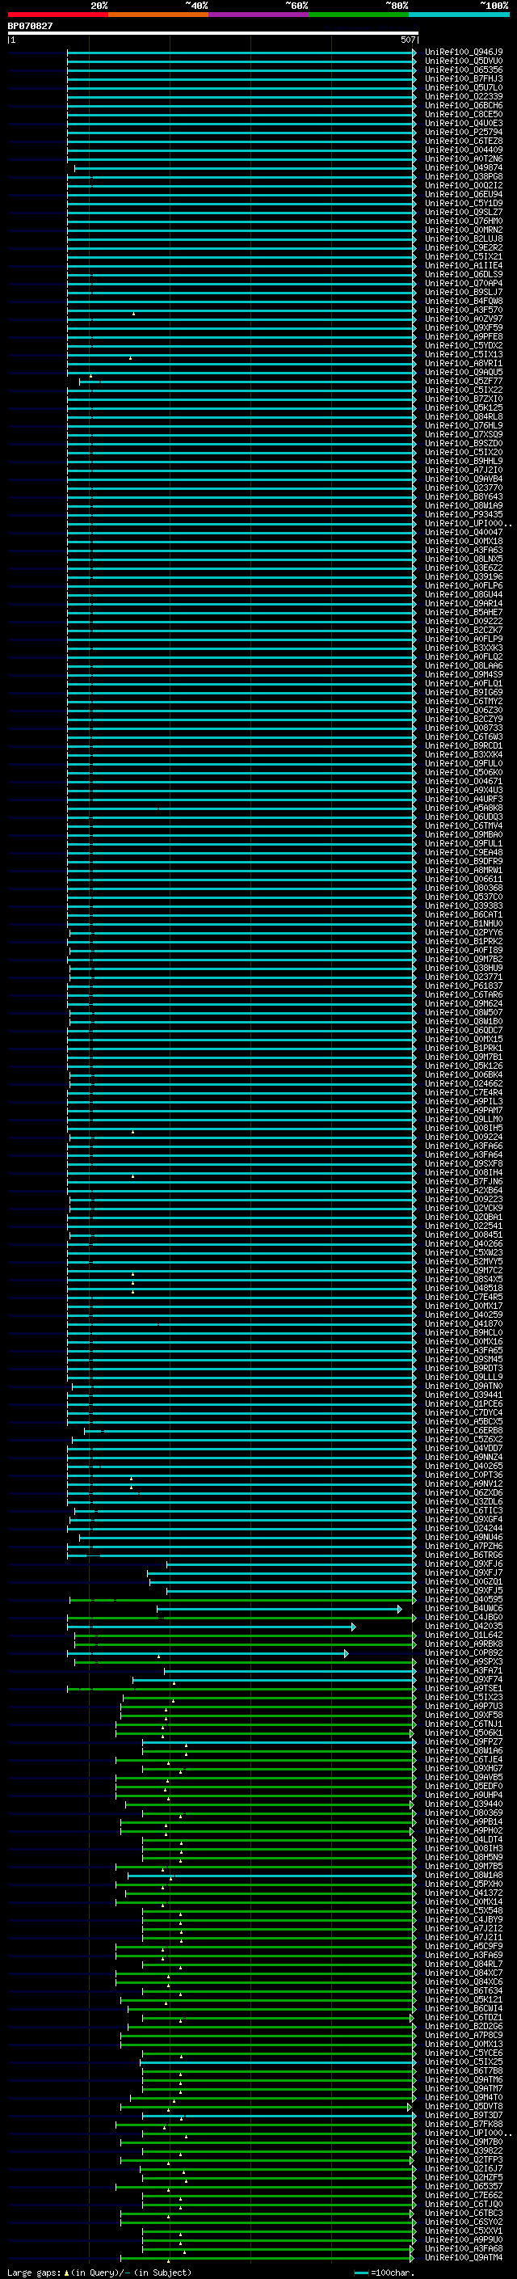Select the UniRef100_Q9ATM4 label
Image resolution: width=517 pixels, height=2279 pixels.
coord(463,2257)
